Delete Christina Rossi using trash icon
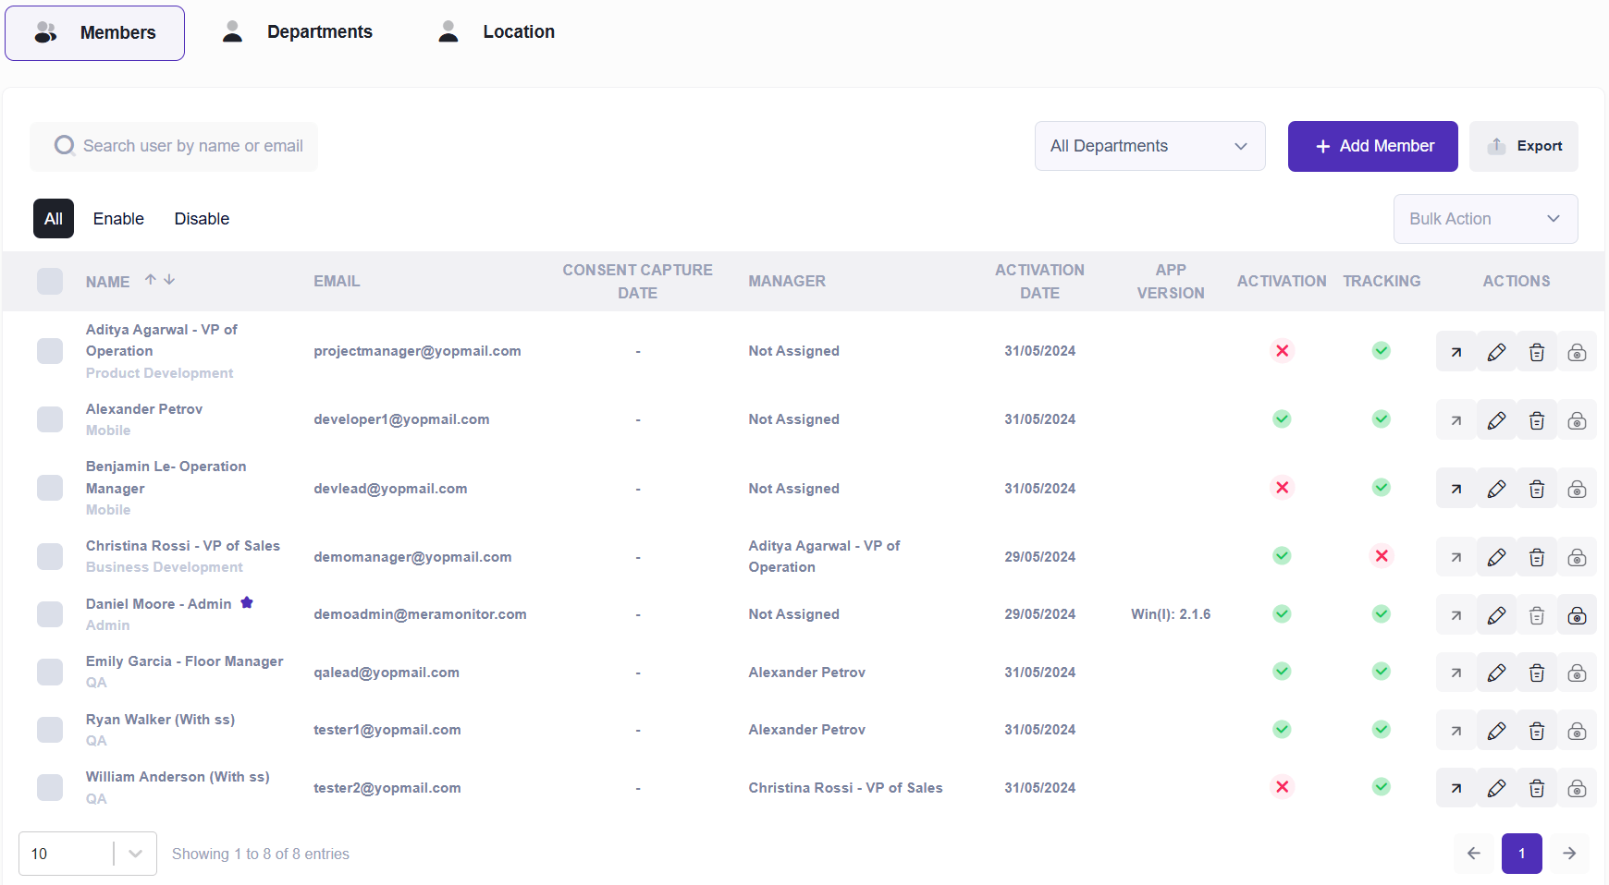The image size is (1609, 885). coord(1537,557)
